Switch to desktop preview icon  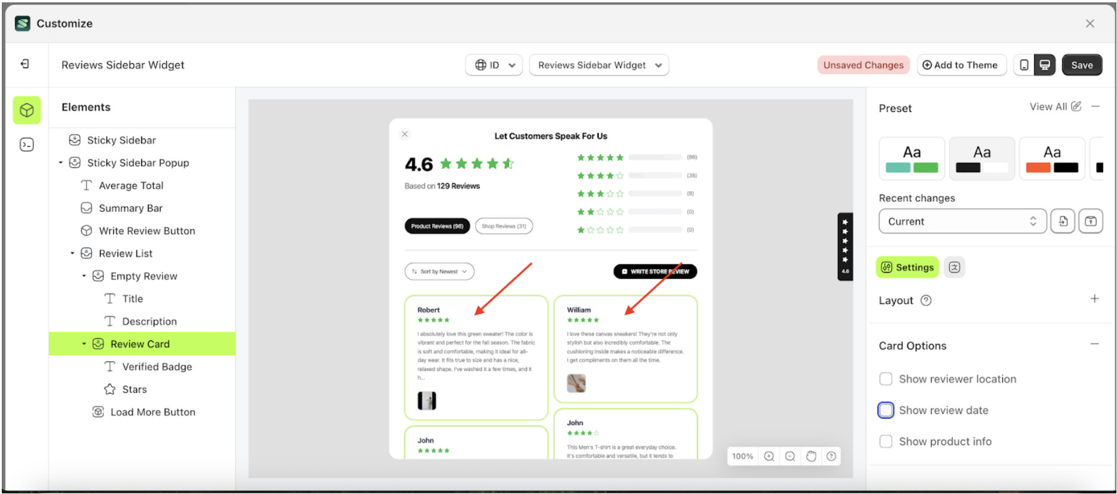click(x=1045, y=65)
